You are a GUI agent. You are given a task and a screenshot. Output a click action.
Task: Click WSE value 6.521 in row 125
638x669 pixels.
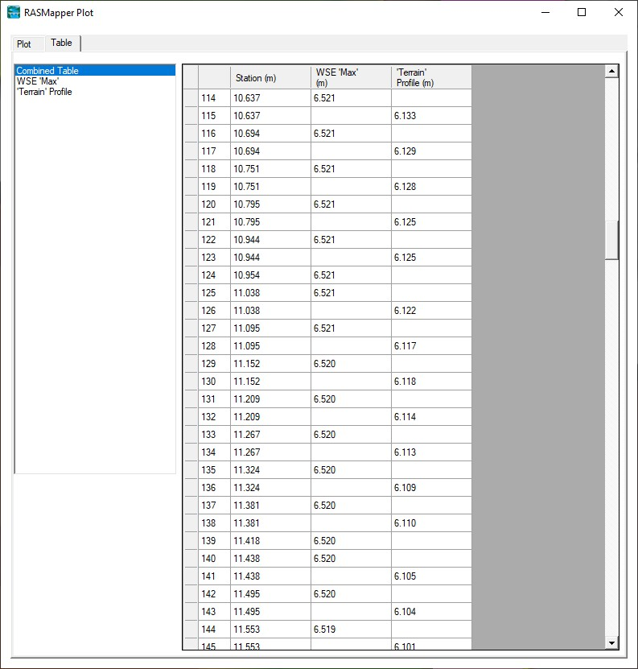pyautogui.click(x=351, y=293)
